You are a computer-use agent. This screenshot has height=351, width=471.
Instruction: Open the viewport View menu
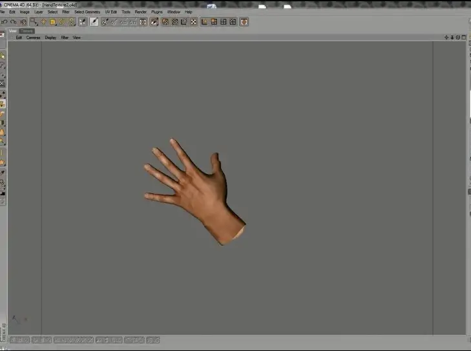pos(77,37)
